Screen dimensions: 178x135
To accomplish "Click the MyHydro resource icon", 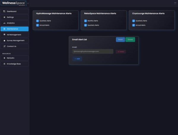I will click(x=4, y=58).
